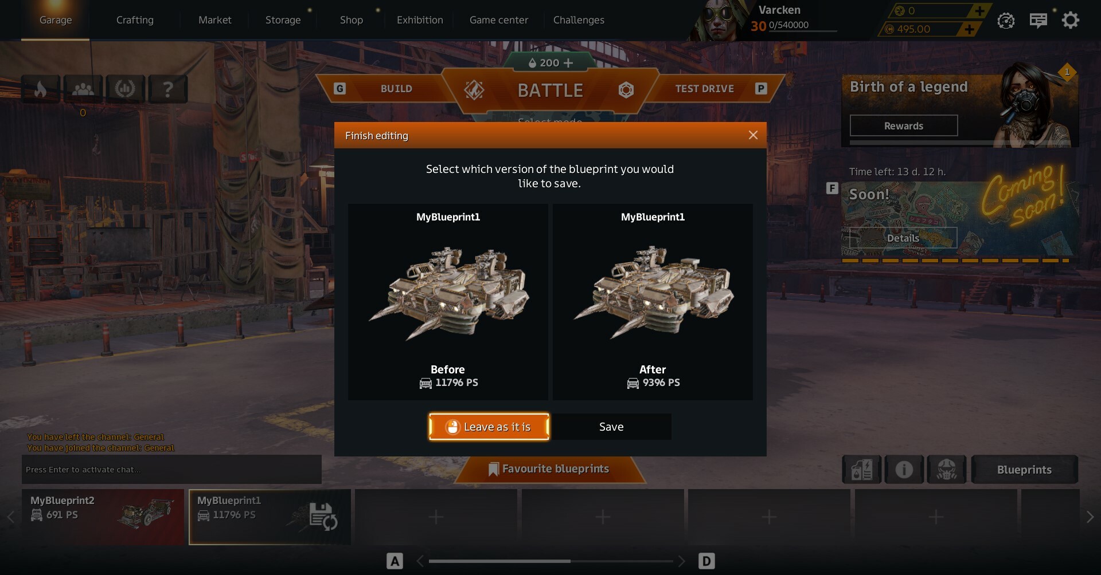Viewport: 1101px width, 575px height.
Task: Open the group players icon
Action: coord(83,89)
